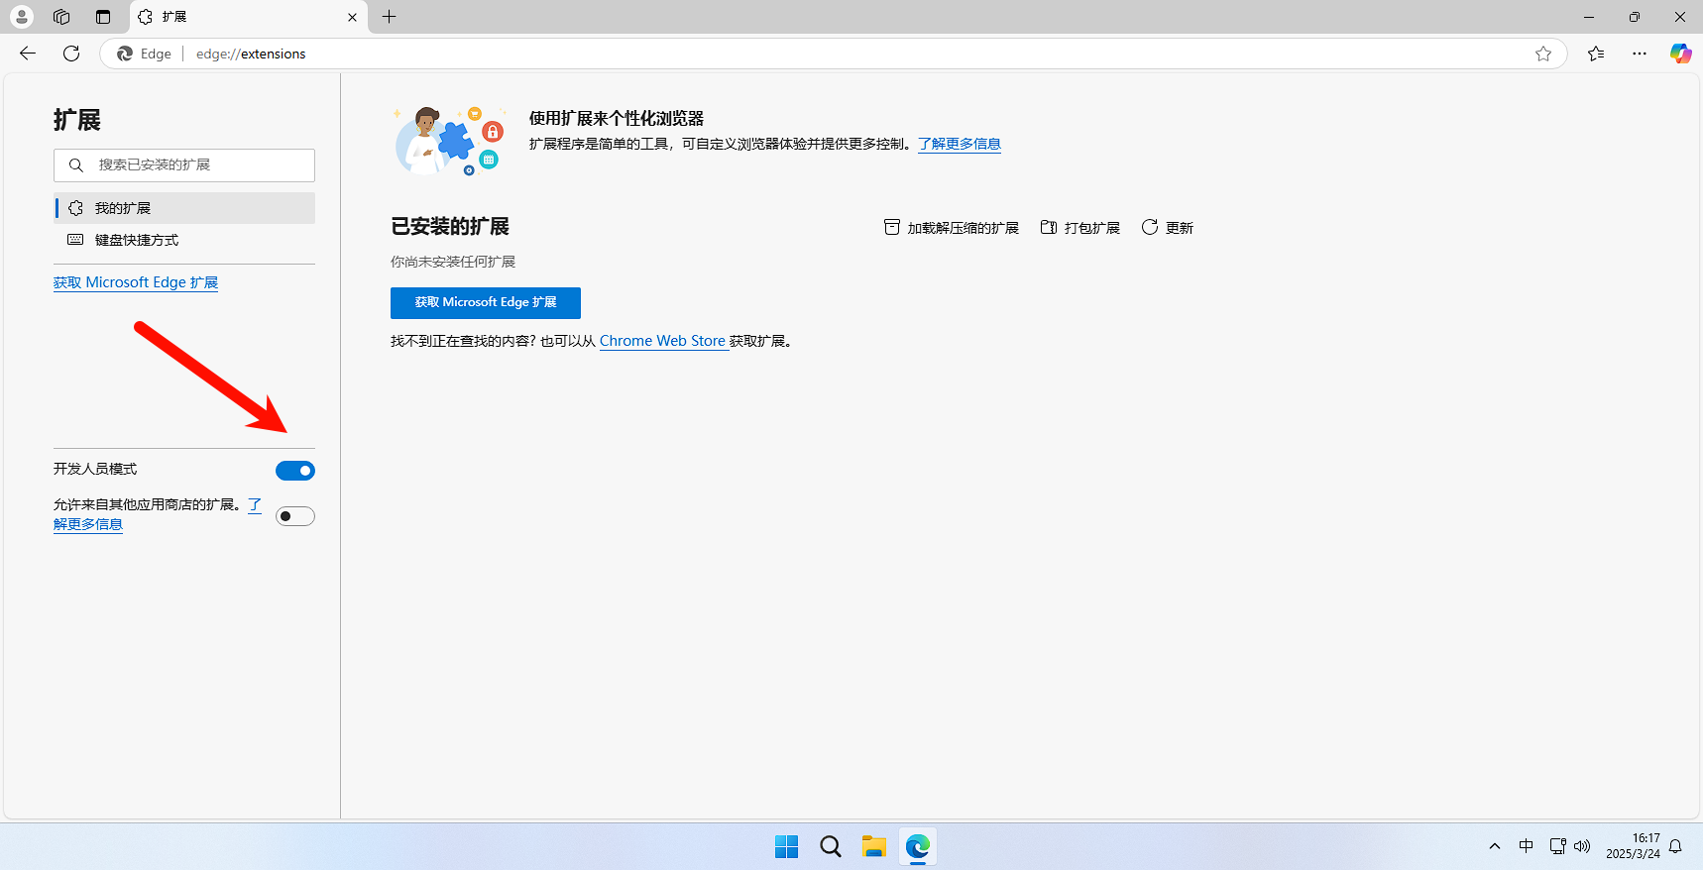Open the network status tray icon
Screen dimensions: 1703x870
(x=1557, y=846)
